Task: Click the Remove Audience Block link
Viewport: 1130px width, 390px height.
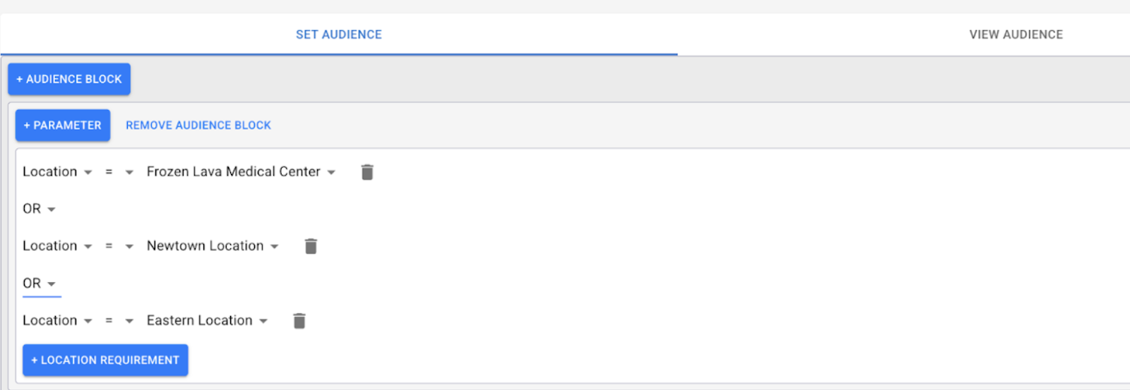Action: pos(198,126)
